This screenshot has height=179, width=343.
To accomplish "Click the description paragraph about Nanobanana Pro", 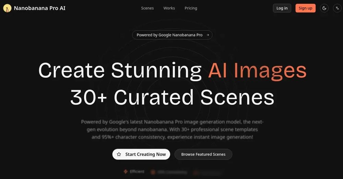I will 172,129.
